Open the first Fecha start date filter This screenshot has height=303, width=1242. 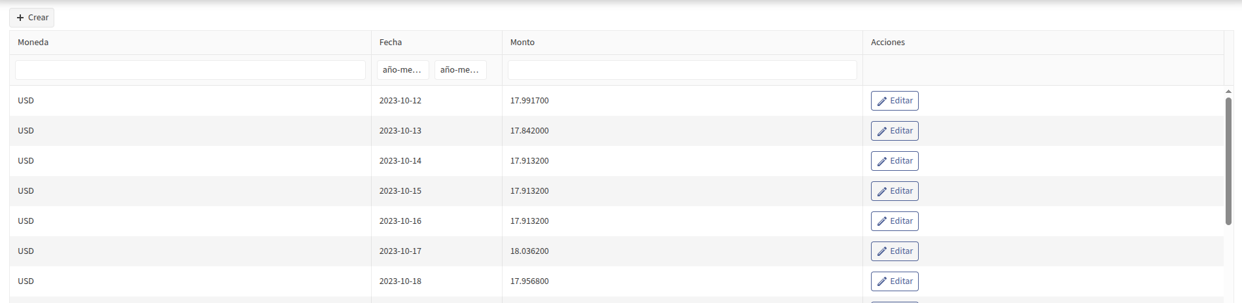click(x=402, y=70)
